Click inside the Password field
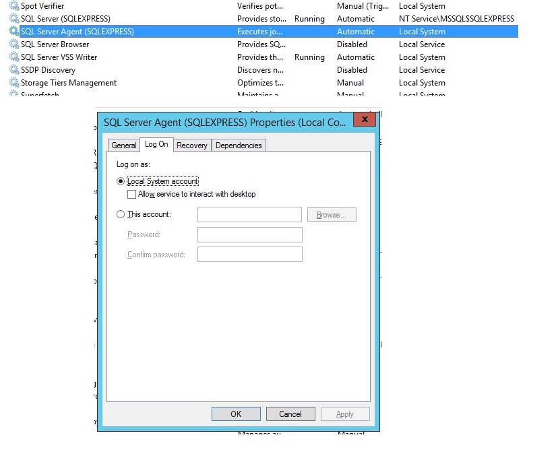This screenshot has width=558, height=458. tap(249, 234)
